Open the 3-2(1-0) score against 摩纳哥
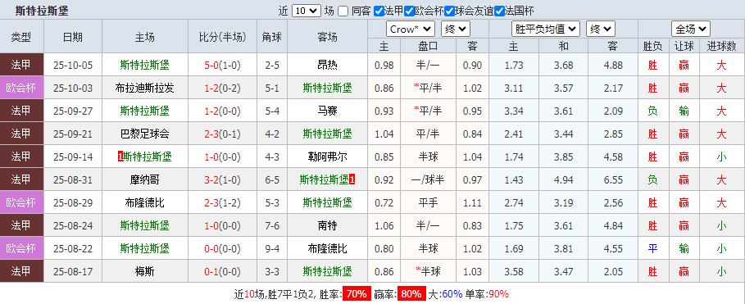Viewport: 745px width, 304px height. [222, 179]
